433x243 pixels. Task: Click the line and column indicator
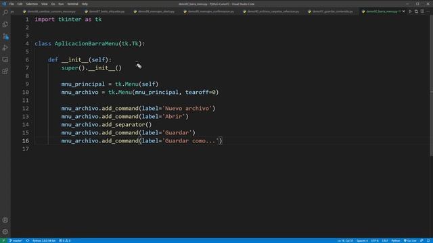[x=345, y=240]
